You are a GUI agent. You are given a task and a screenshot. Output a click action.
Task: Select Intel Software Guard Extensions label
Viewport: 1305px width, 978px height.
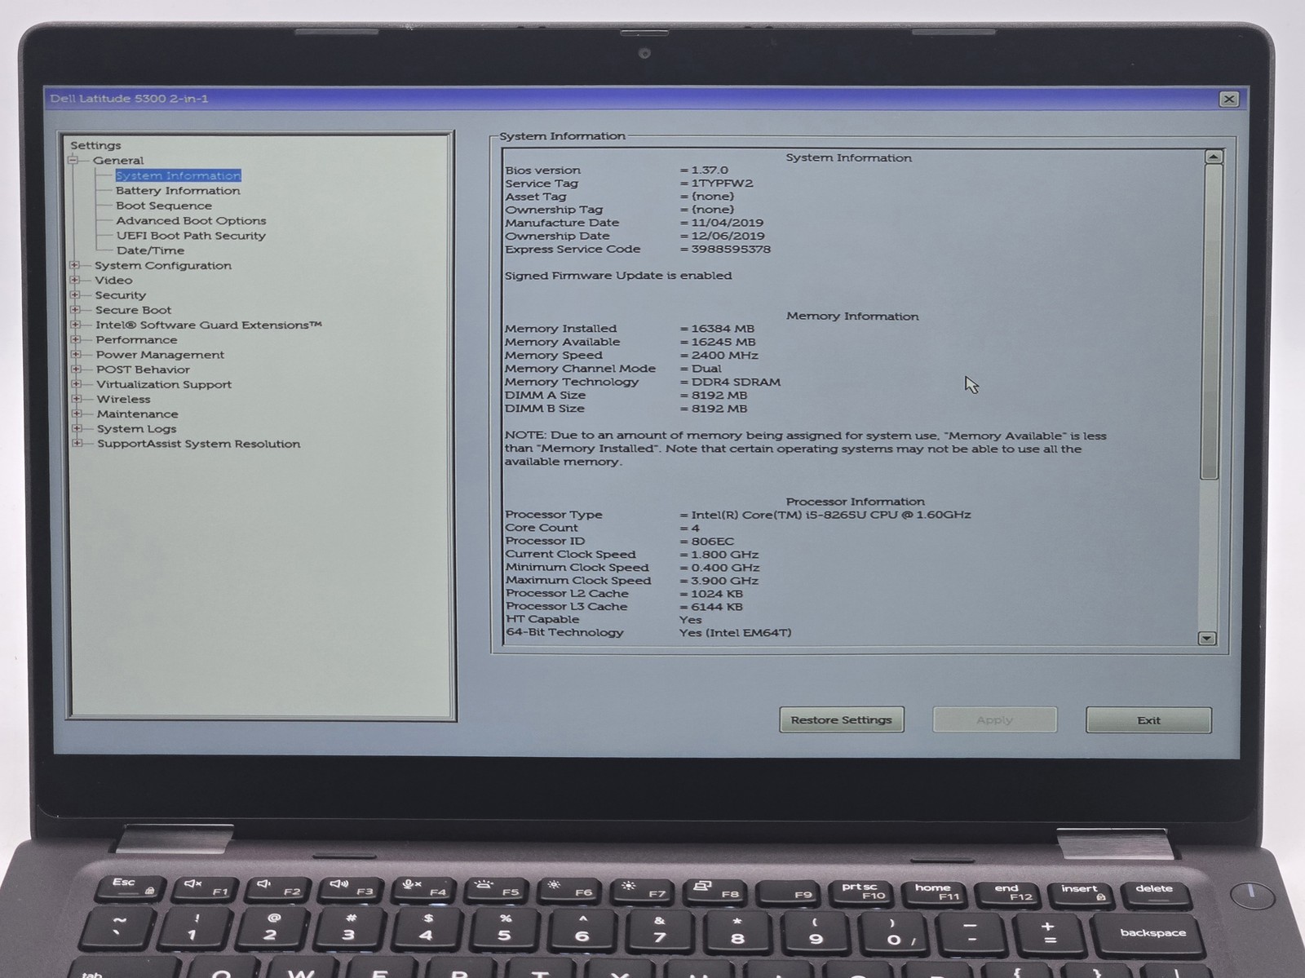[209, 325]
